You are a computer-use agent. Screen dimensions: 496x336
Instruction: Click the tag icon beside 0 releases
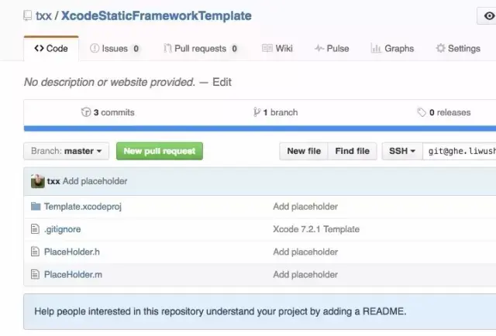click(422, 112)
